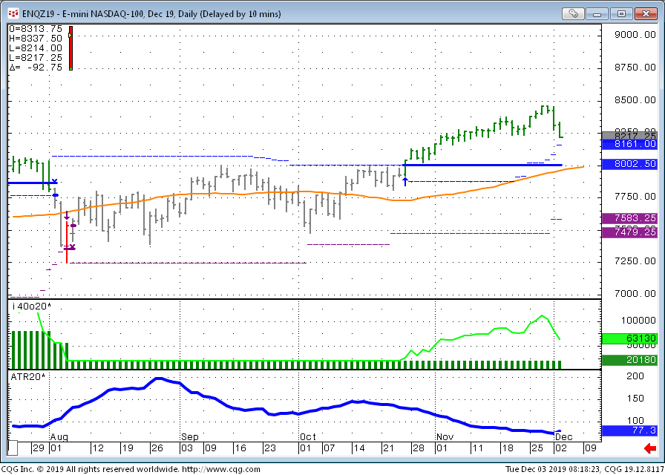This screenshot has height=475, width=665.
Task: Click the 03 date label on time axis
Action: click(187, 448)
